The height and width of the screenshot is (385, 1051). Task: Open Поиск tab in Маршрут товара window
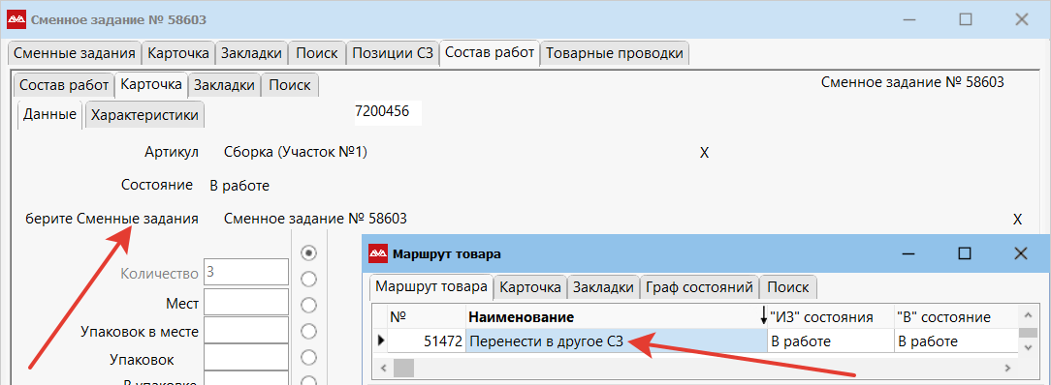pyautogui.click(x=788, y=287)
